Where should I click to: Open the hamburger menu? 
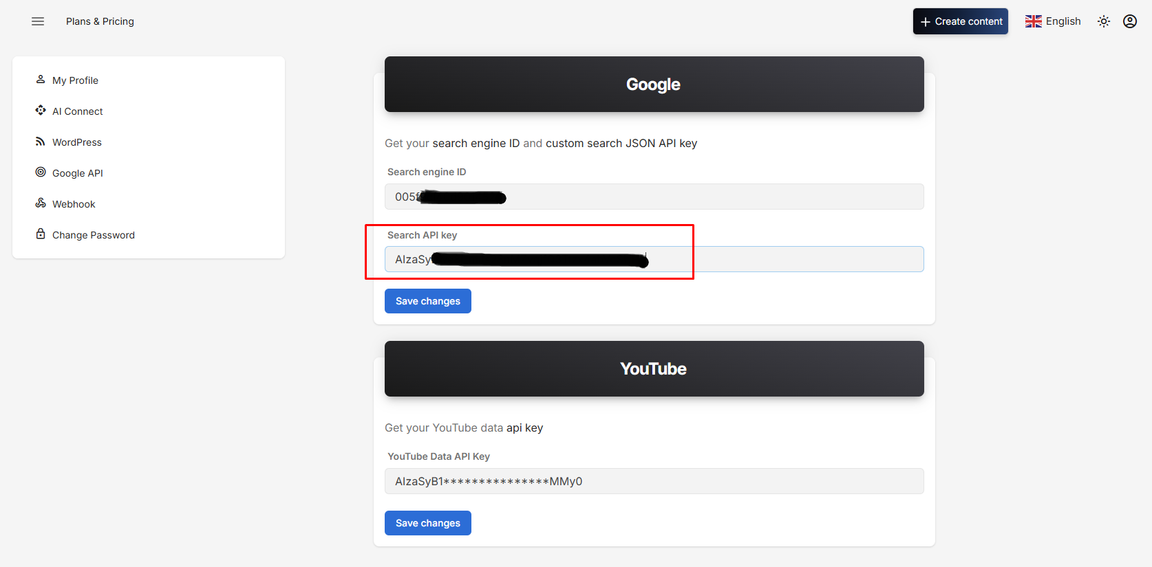pyautogui.click(x=38, y=21)
